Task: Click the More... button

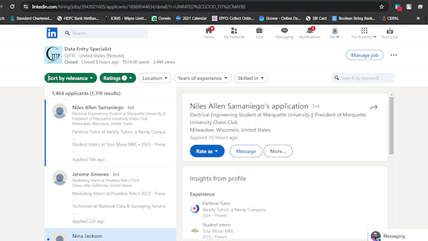Action: [278, 151]
